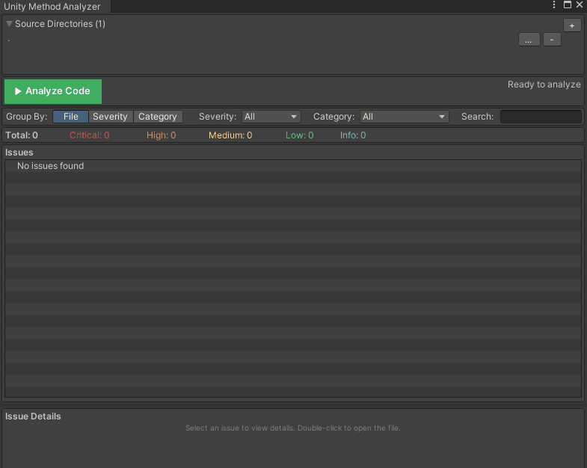This screenshot has width=587, height=468.
Task: Click the Info issue count label
Action: click(x=353, y=135)
